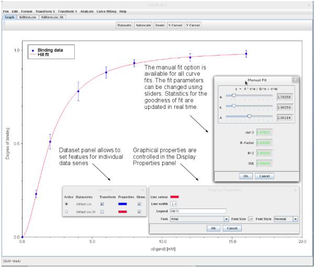Screen dimensions: 314x267
Task: Click Cancel in the Manual Fit dialog
Action: pos(264,175)
